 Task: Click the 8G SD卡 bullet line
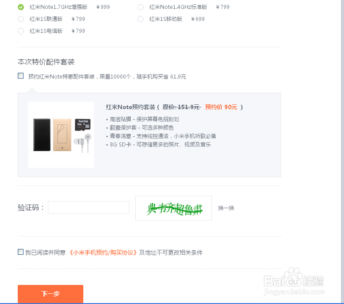[159, 145]
